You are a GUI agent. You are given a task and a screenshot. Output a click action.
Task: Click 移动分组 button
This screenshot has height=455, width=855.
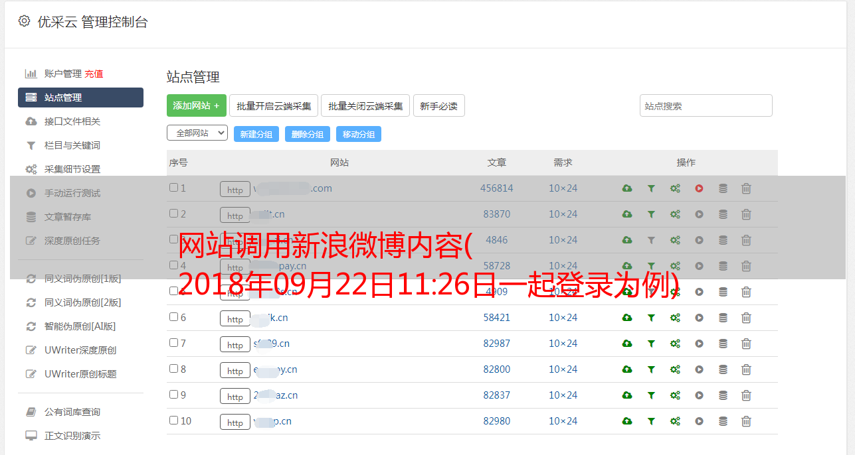coord(359,134)
